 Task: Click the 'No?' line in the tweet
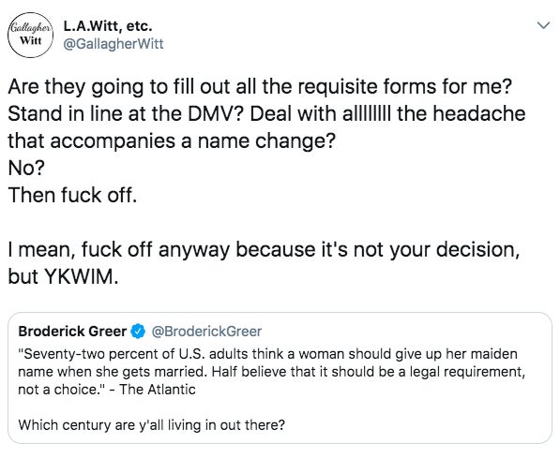coord(26,168)
